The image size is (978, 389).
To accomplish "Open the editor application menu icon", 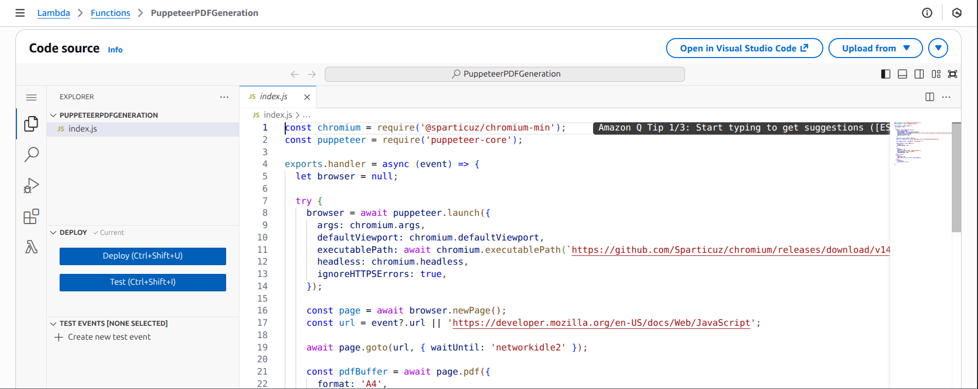I will click(x=31, y=97).
